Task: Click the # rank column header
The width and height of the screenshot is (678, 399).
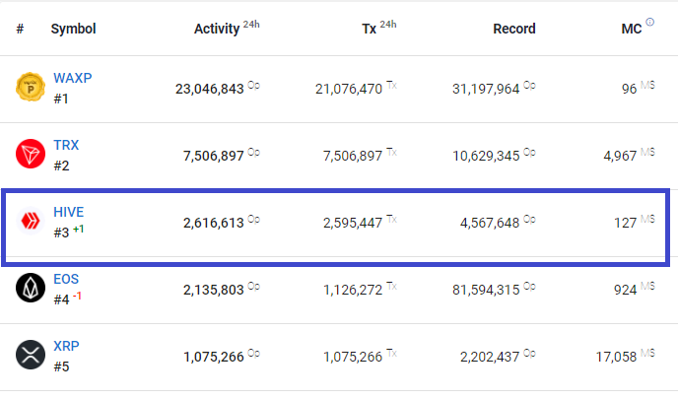Action: [x=20, y=29]
